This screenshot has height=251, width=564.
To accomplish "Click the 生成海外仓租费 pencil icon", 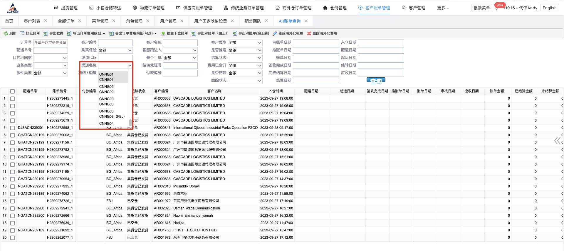I will click(x=275, y=33).
